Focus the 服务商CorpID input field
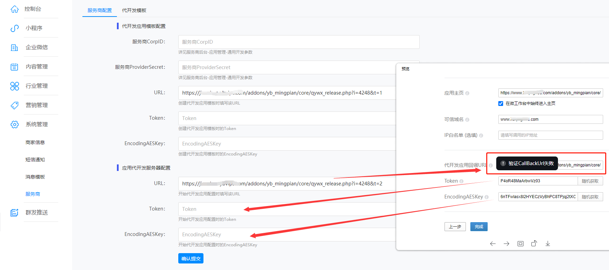The height and width of the screenshot is (270, 609). [299, 42]
